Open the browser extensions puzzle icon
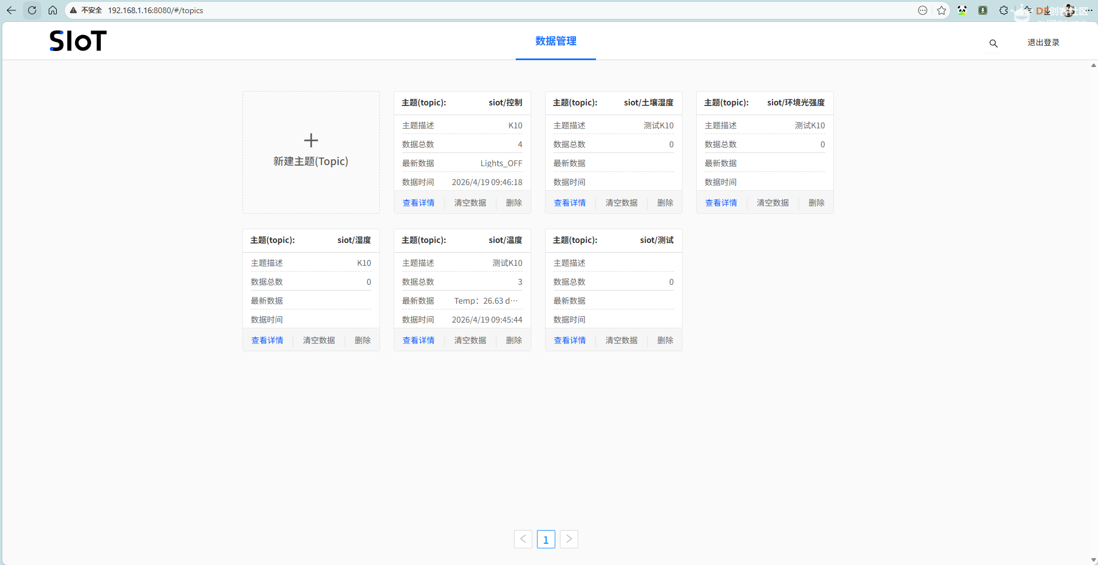Viewport: 1098px width, 565px height. tap(1003, 10)
